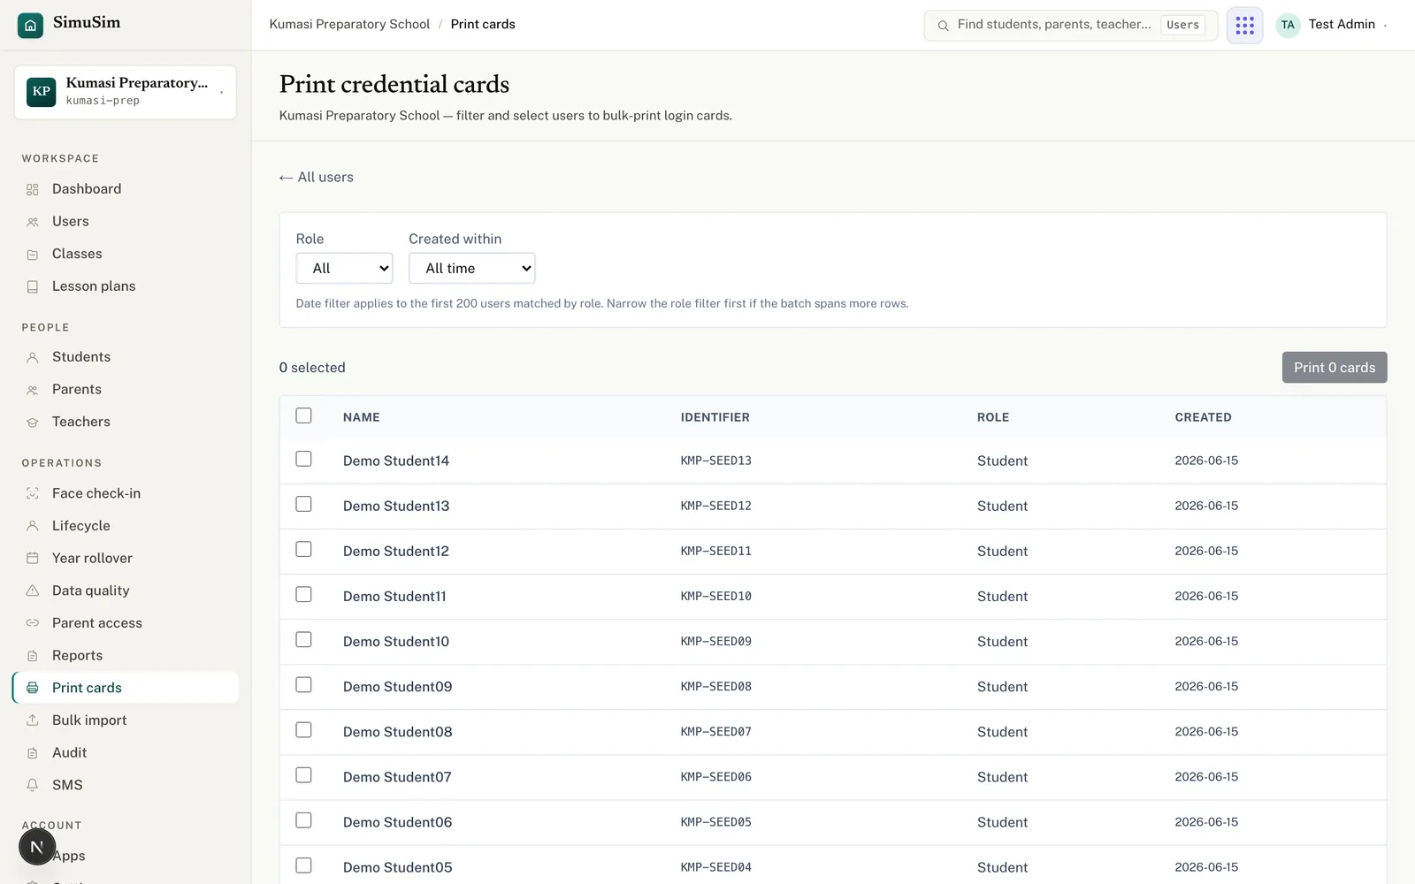
Task: Check the box for Demo Student14
Action: click(303, 459)
